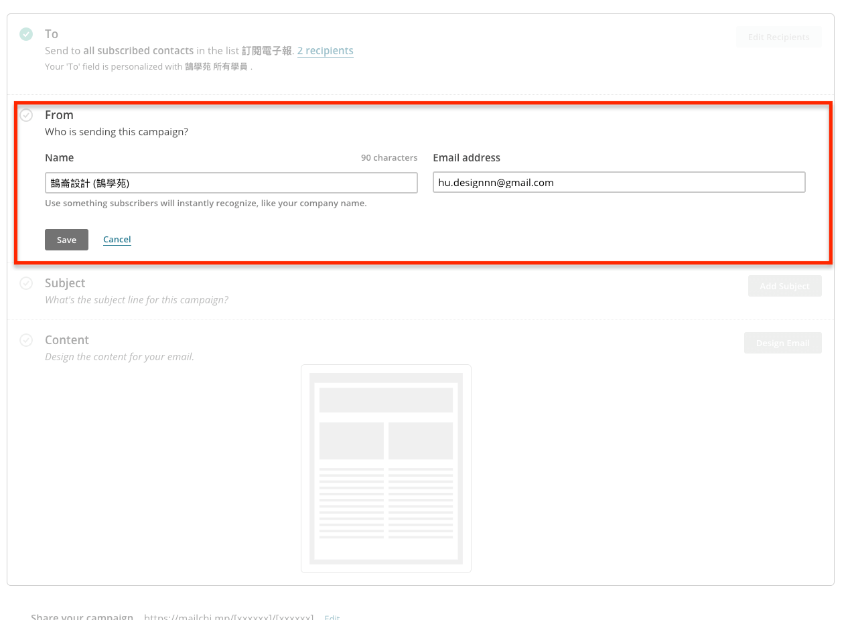The image size is (848, 620).
Task: Click the email template preview thumbnail
Action: (x=386, y=468)
